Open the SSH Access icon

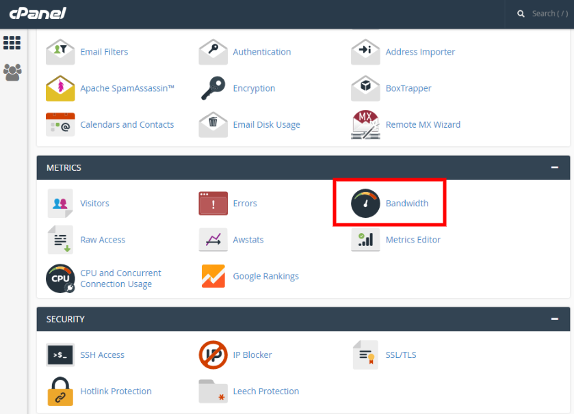pos(60,355)
